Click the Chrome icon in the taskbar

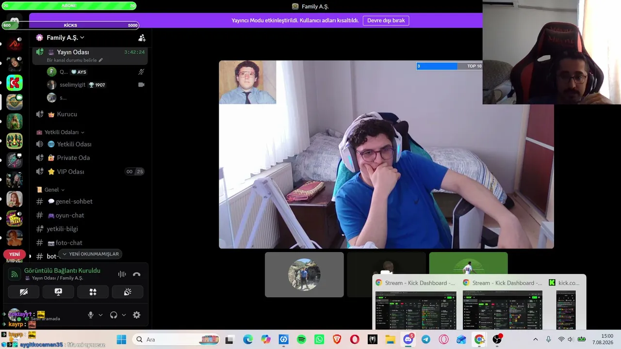click(479, 339)
